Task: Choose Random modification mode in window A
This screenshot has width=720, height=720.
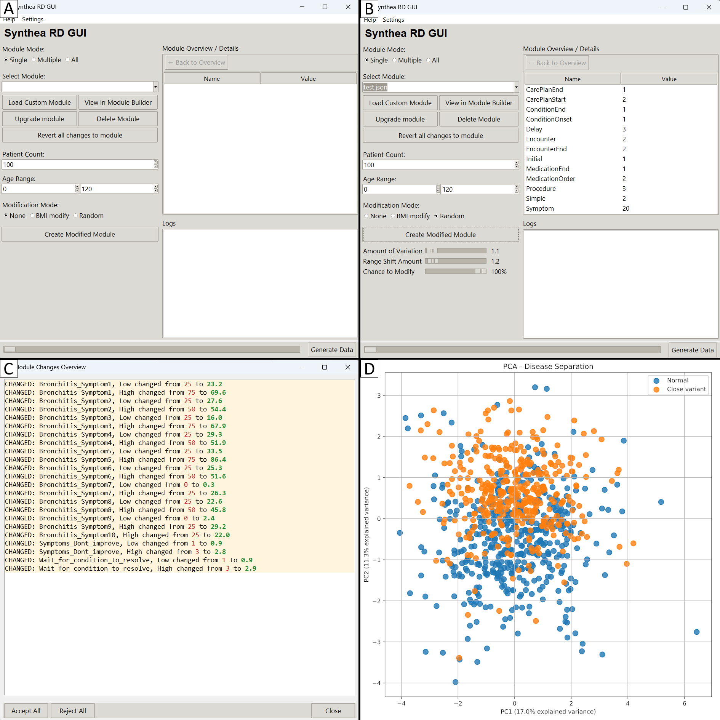Action: 88,216
